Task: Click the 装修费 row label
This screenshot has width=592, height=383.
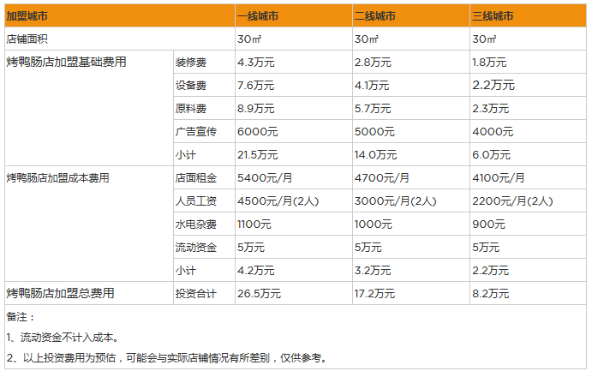Action: click(191, 63)
